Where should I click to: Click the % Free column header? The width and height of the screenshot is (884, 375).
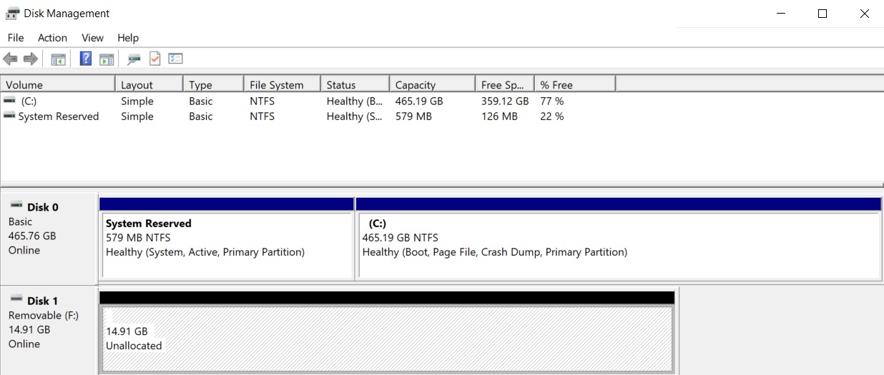[x=574, y=85]
